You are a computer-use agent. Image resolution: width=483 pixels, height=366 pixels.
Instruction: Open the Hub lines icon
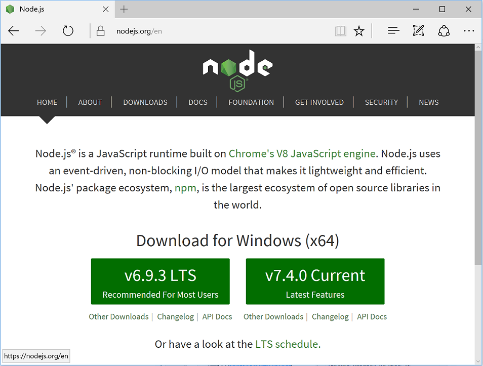[x=393, y=31]
